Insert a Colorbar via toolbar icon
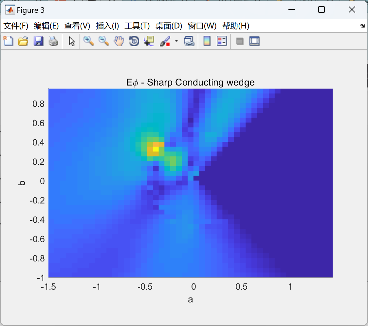The width and height of the screenshot is (368, 326). [x=207, y=41]
